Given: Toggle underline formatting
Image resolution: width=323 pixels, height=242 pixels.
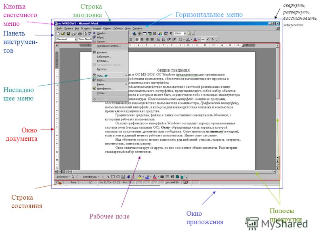Looking at the screenshot, I should coord(130,39).
